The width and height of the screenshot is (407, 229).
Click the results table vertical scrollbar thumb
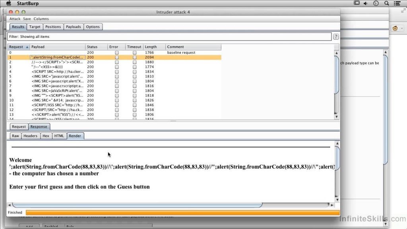tap(336, 75)
